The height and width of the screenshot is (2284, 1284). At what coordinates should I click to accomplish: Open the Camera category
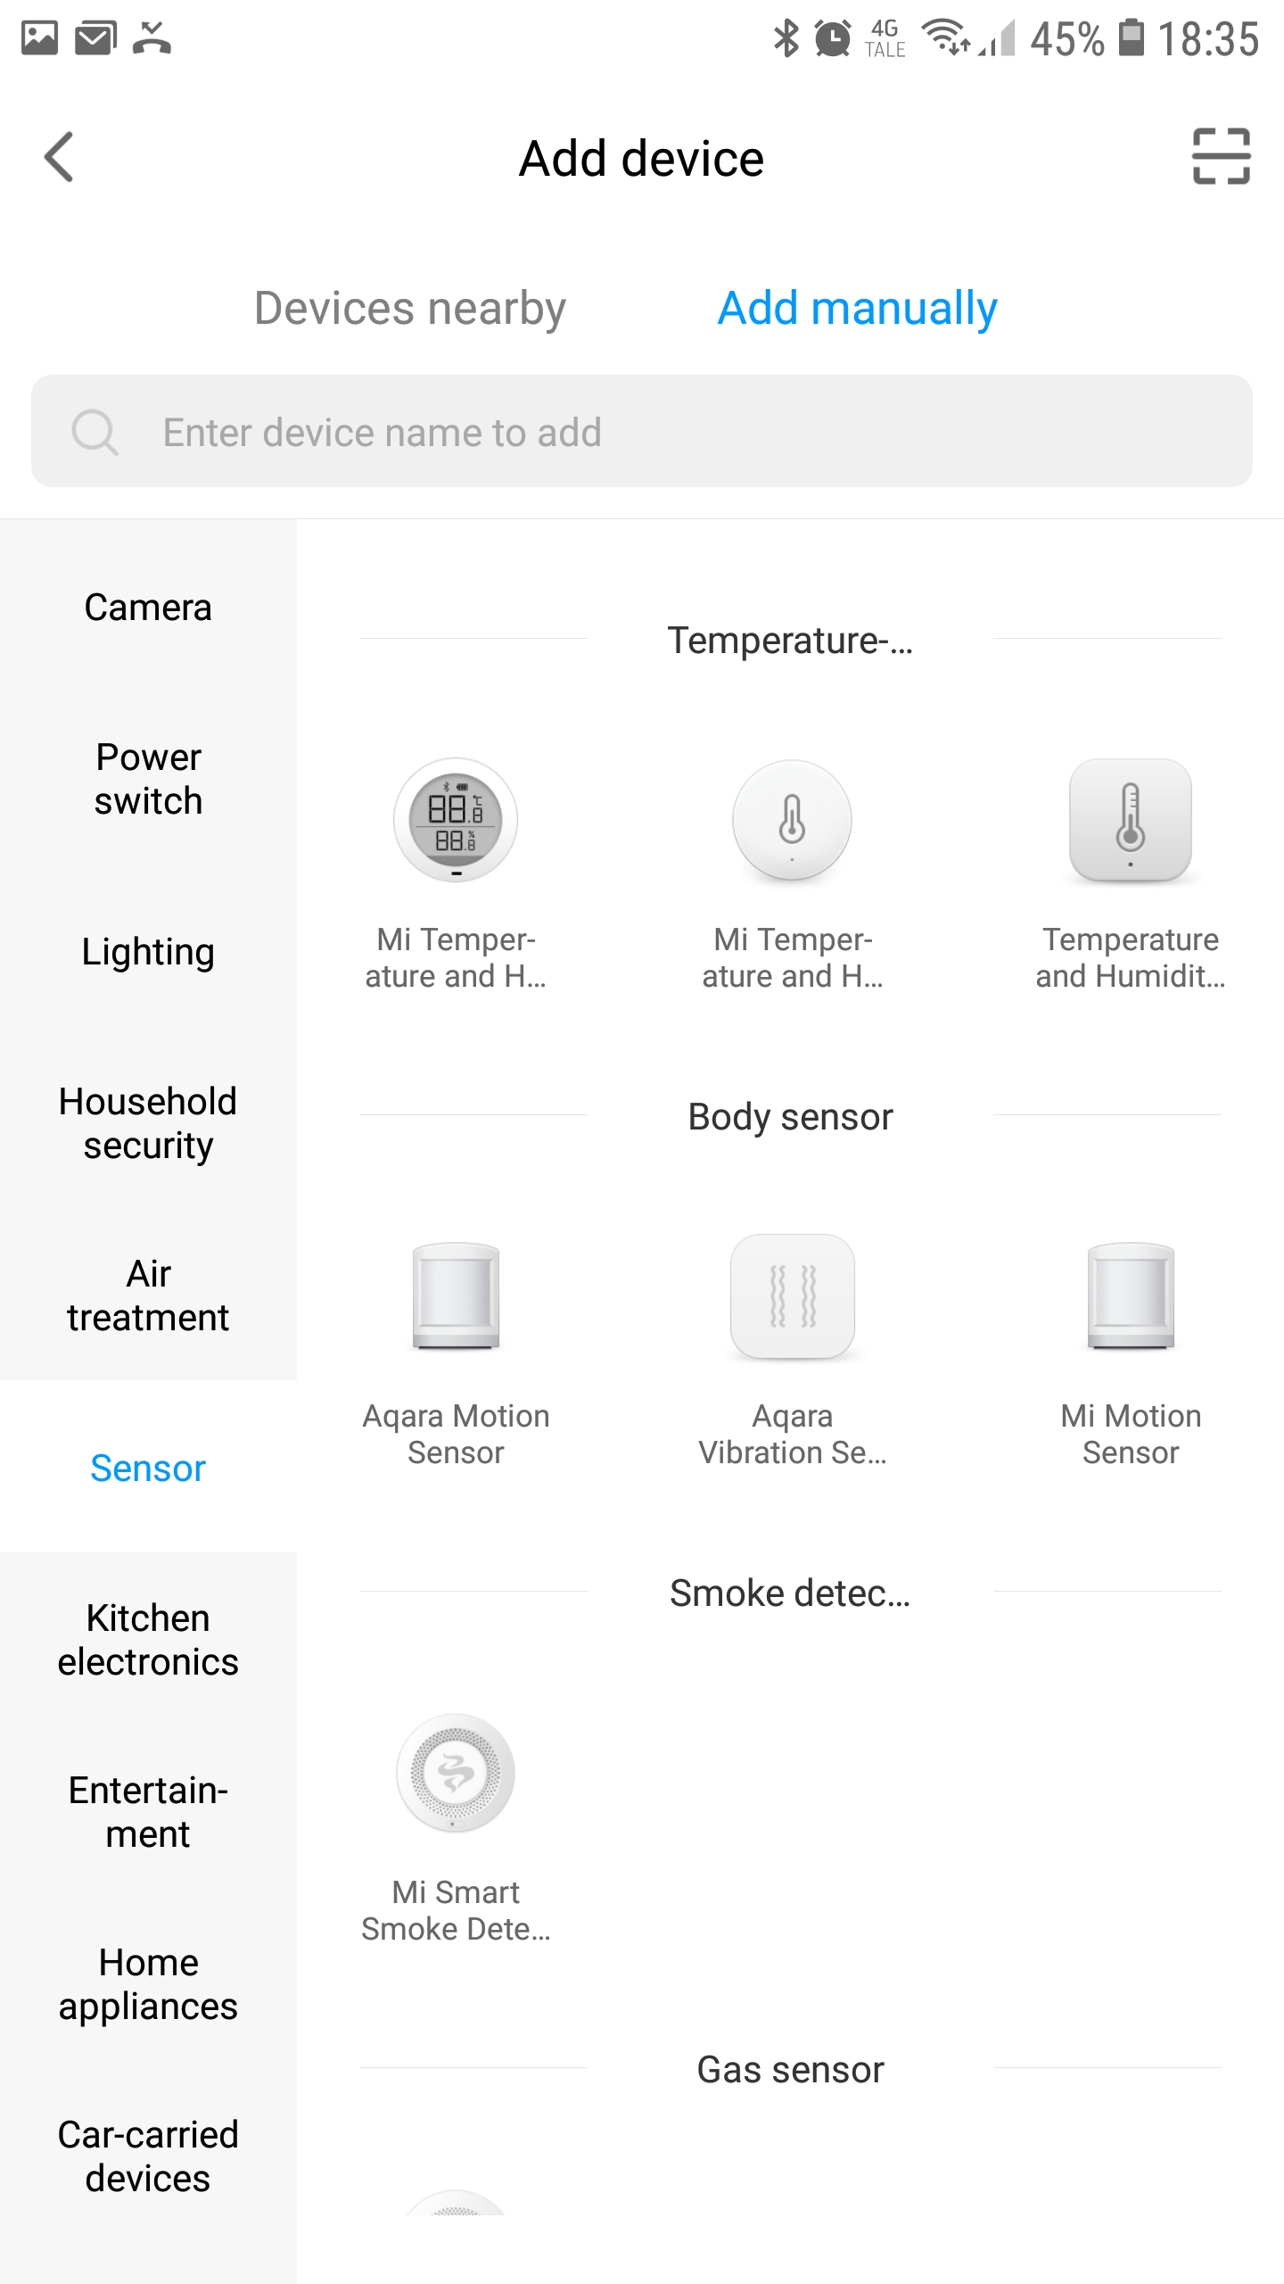(x=148, y=608)
